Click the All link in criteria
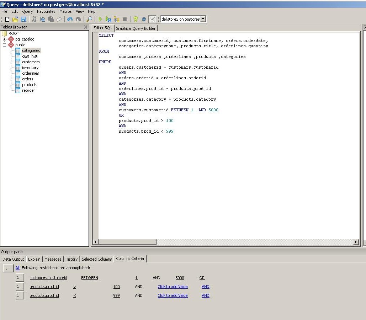 (x=17, y=268)
